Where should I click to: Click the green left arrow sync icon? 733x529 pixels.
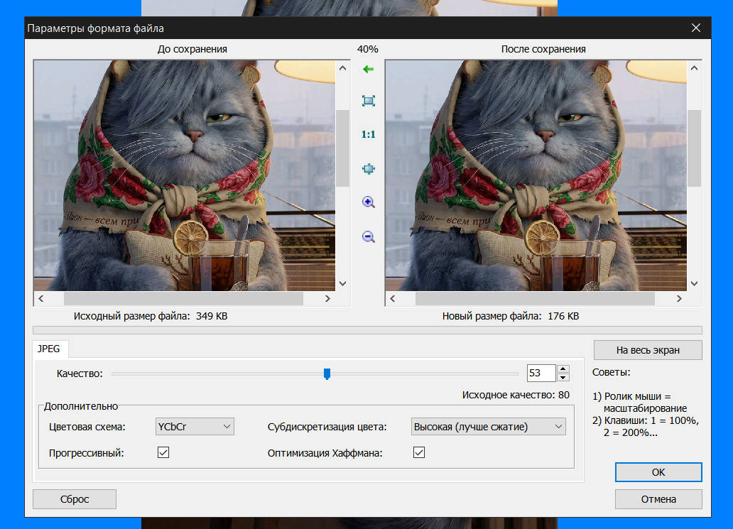(368, 69)
